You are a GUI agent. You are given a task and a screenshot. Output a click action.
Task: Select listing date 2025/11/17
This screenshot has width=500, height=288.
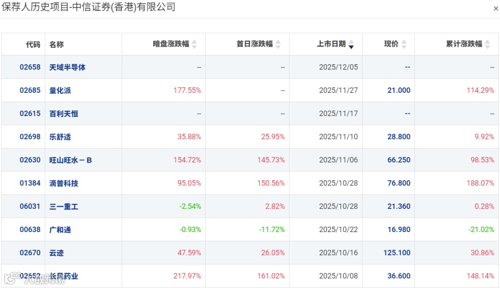click(x=338, y=114)
